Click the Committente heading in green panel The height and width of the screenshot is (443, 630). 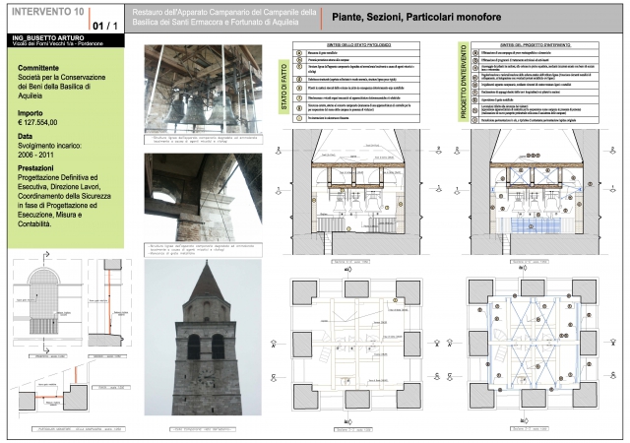(47, 68)
